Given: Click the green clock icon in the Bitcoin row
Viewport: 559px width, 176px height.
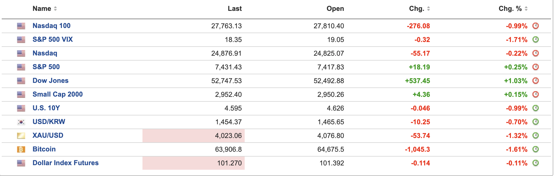Looking at the screenshot, I should coord(536,149).
